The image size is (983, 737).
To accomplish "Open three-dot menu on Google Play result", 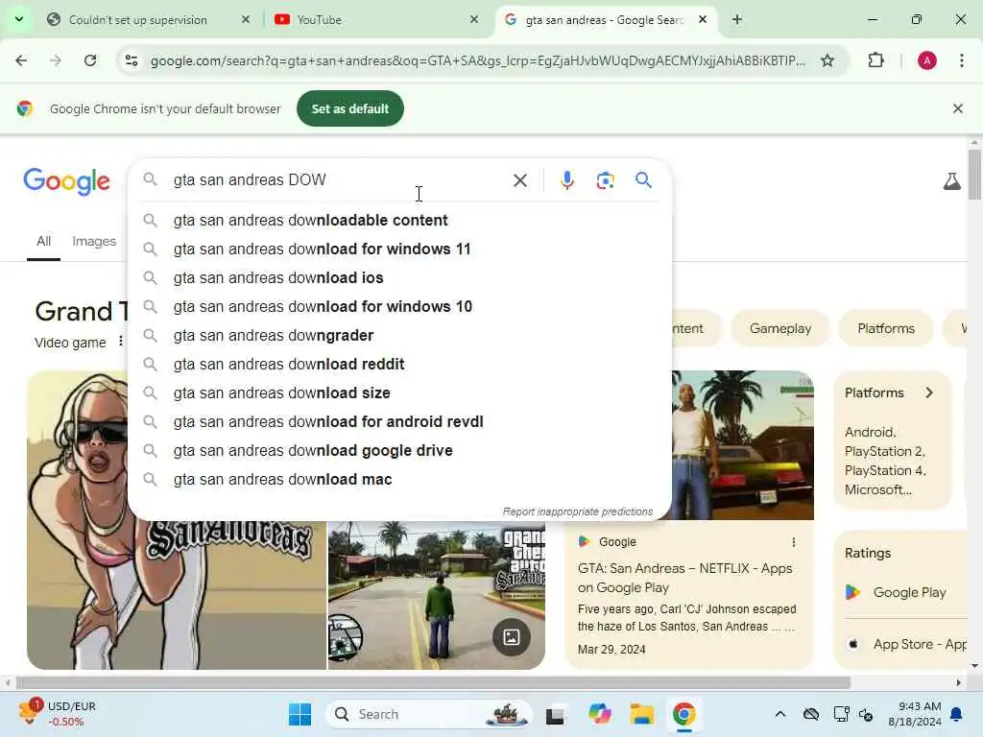I will [x=794, y=542].
